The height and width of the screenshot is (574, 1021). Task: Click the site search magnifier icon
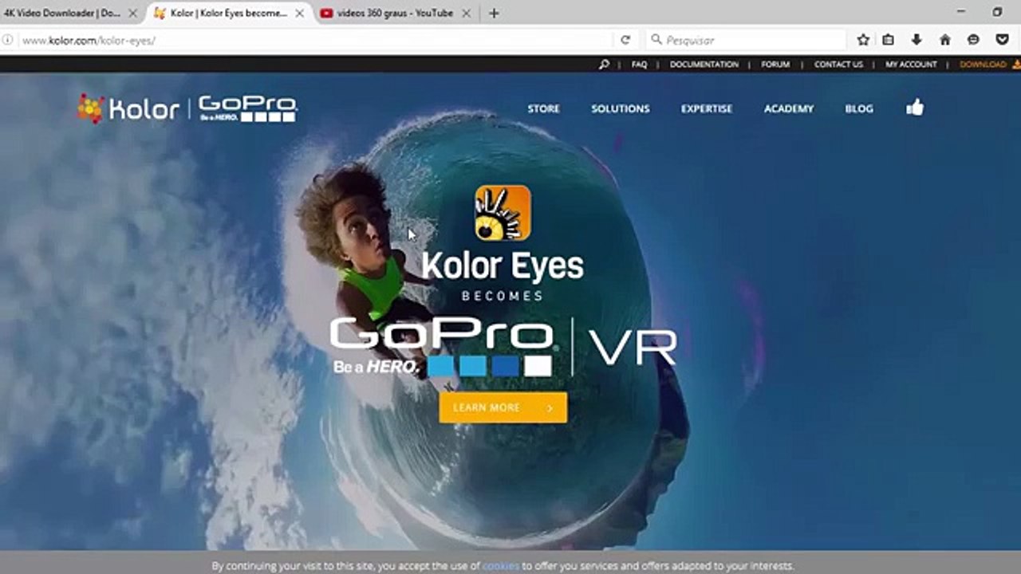coord(604,65)
